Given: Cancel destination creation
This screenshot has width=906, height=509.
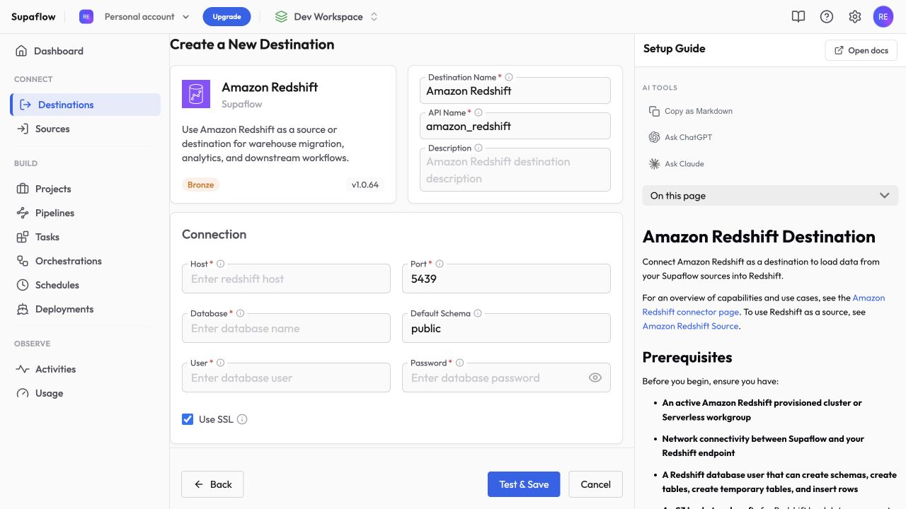Looking at the screenshot, I should coord(595,484).
